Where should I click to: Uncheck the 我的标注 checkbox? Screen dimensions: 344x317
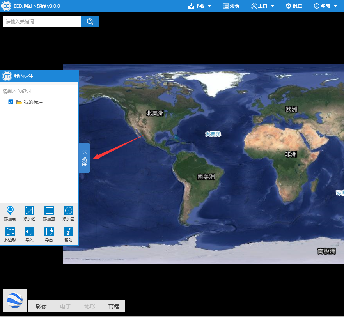(11, 102)
